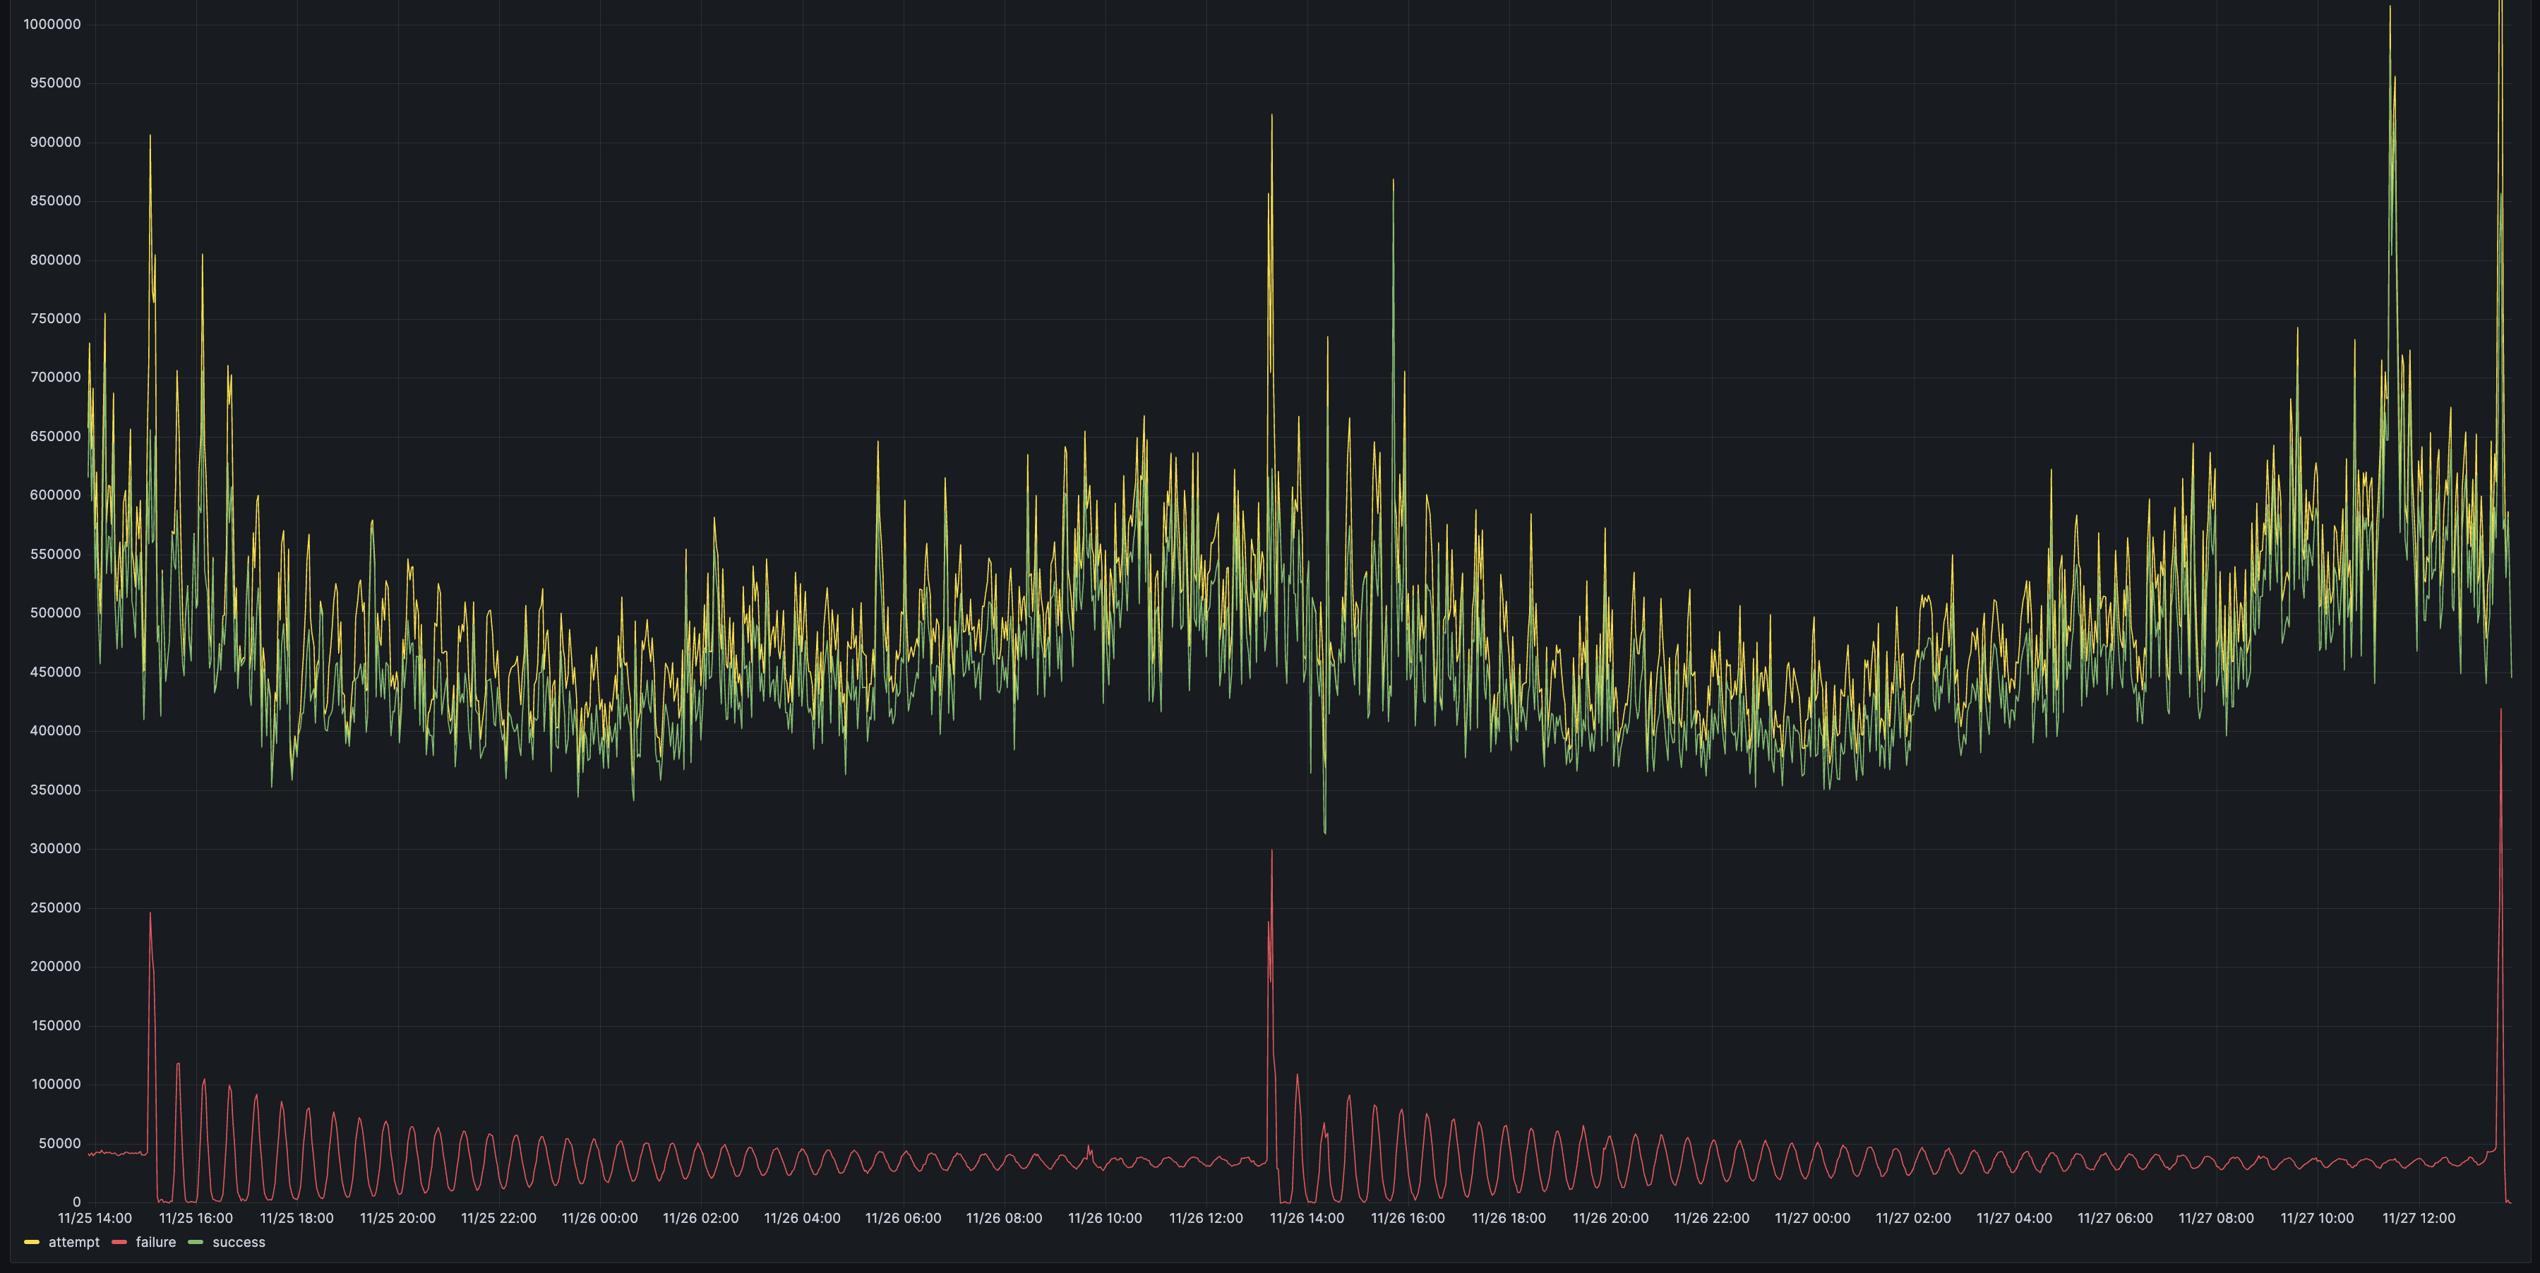Toggle the failure series in the legend
Viewport: 2540px width, 1273px height.
click(156, 1243)
